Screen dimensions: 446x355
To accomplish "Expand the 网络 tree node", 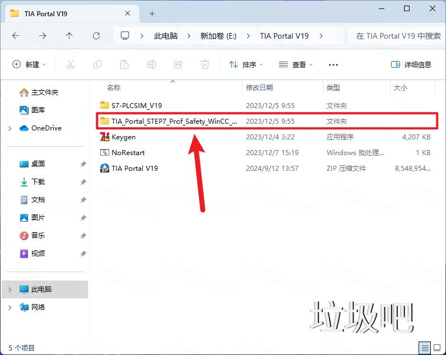I will click(10, 307).
